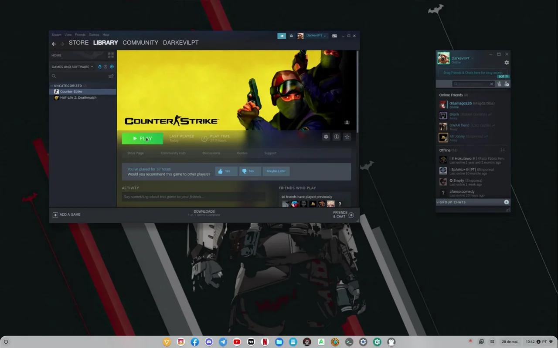558x348 pixels.
Task: Select Counter-Strike in library list
Action: 83,92
